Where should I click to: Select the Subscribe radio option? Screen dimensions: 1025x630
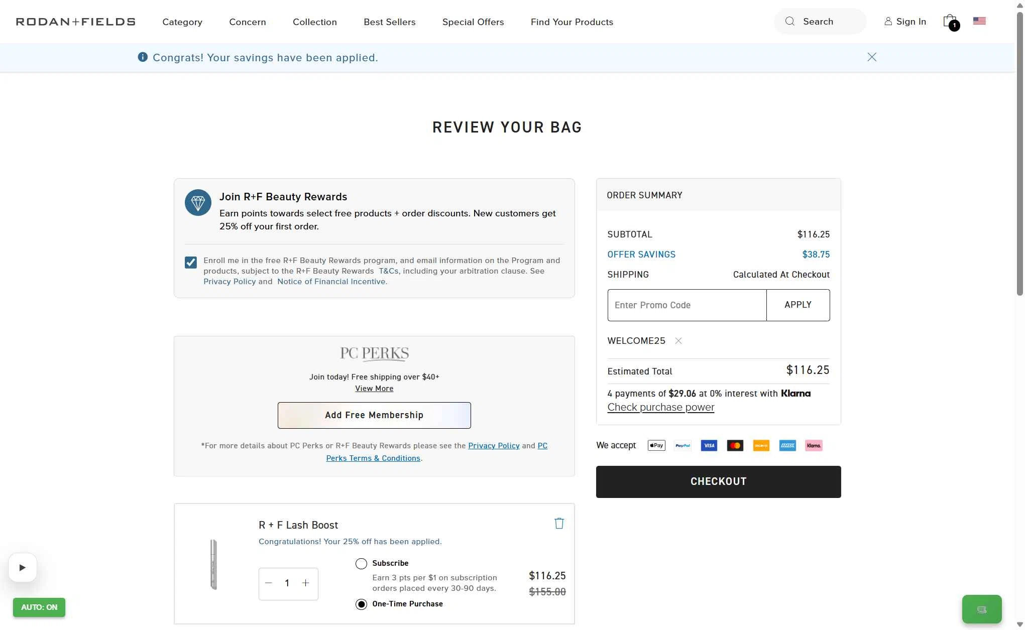coord(361,564)
